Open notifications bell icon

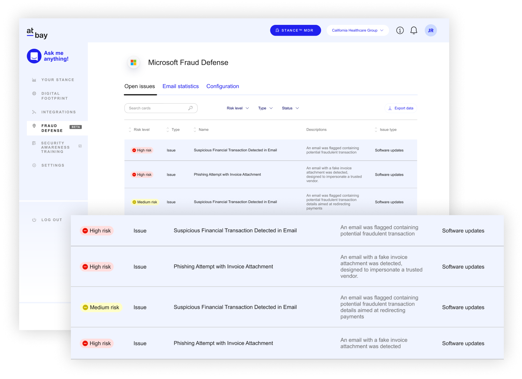tap(414, 31)
